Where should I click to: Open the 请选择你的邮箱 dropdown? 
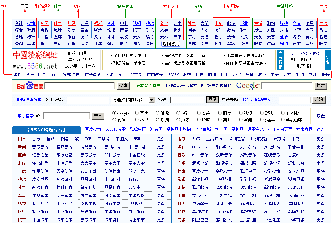coord(133,100)
